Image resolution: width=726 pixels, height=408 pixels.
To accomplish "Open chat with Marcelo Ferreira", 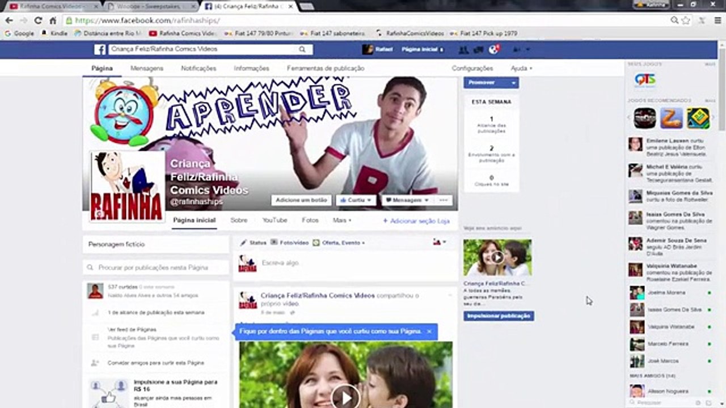I will (x=670, y=344).
